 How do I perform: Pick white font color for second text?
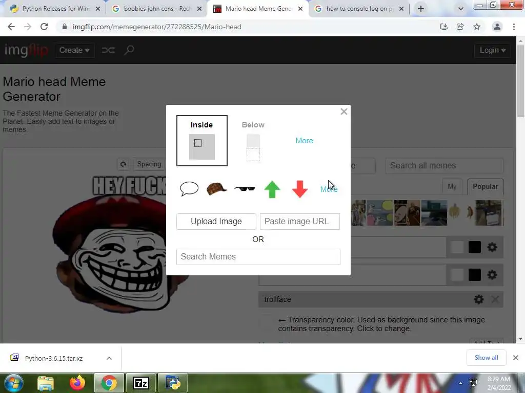coord(457,275)
